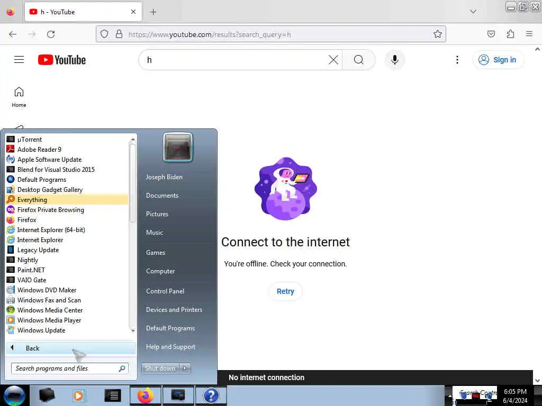542x406 pixels.
Task: List all tabs using the chevron
Action: [473, 12]
